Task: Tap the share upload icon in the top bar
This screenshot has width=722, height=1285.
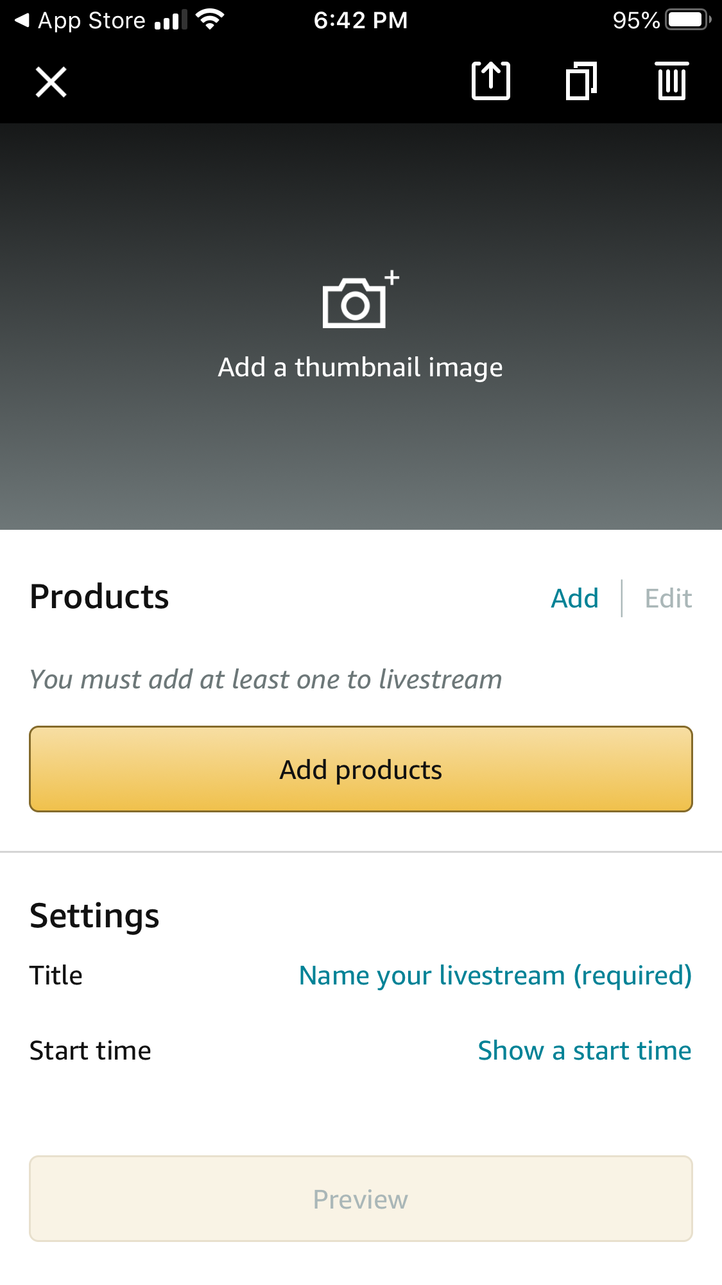Action: tap(491, 81)
